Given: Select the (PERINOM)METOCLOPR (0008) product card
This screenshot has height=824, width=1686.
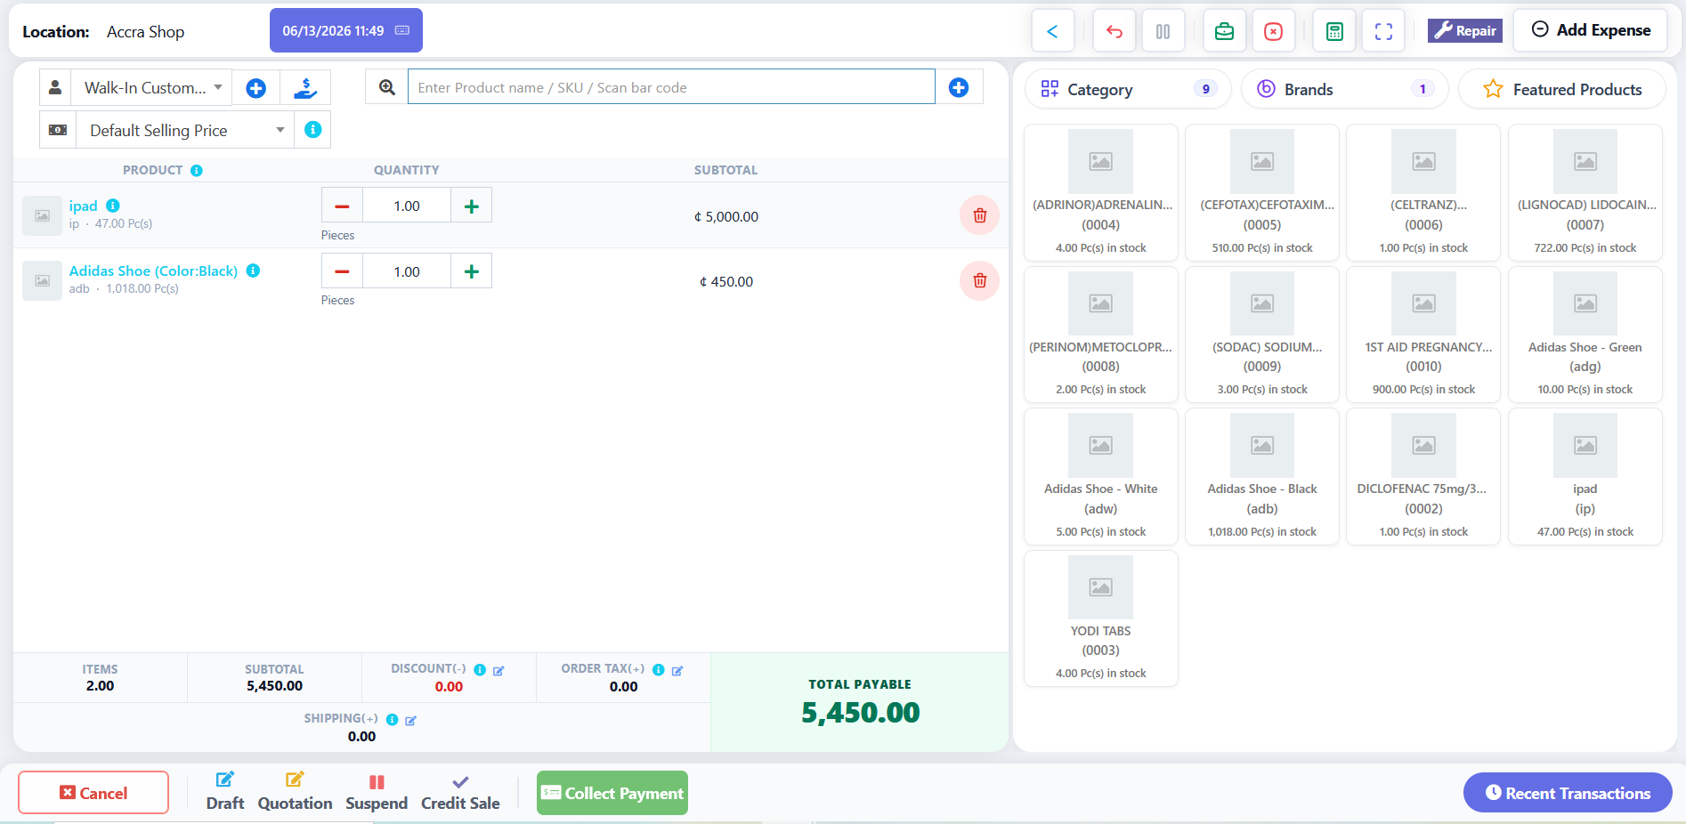Looking at the screenshot, I should click(1101, 335).
